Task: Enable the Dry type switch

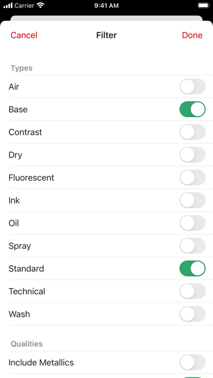Action: pyautogui.click(x=192, y=155)
